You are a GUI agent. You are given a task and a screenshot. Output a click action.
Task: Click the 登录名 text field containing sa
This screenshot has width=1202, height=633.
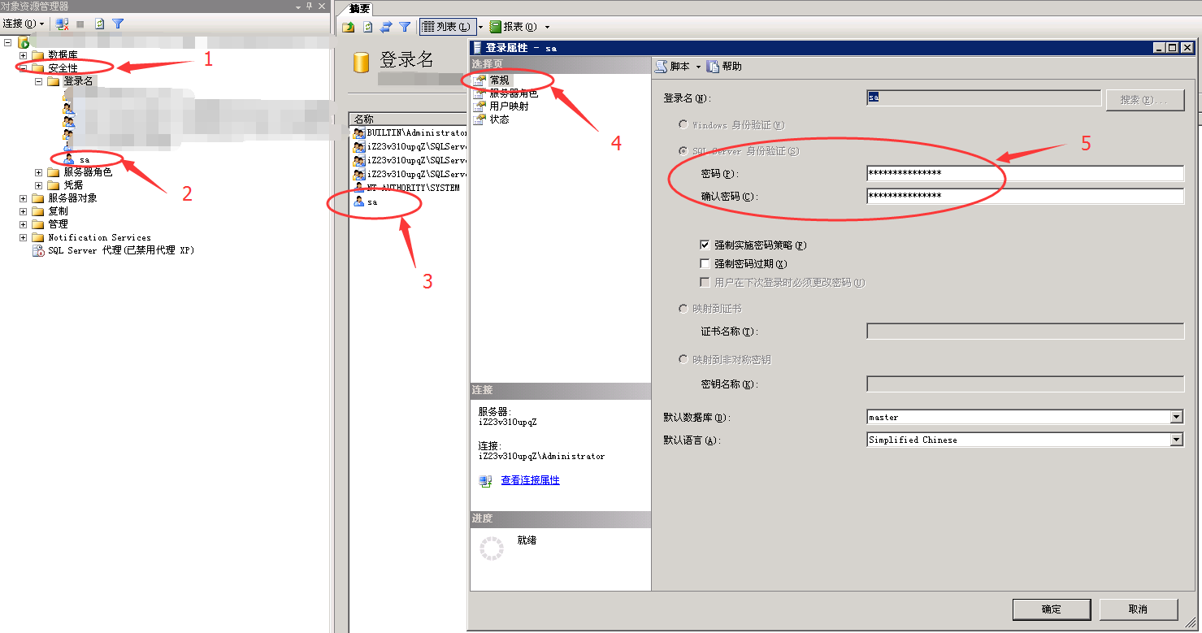coord(984,98)
